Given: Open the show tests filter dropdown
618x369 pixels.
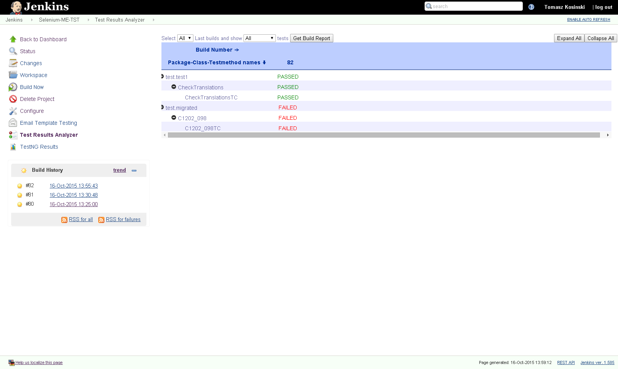Looking at the screenshot, I should [259, 38].
